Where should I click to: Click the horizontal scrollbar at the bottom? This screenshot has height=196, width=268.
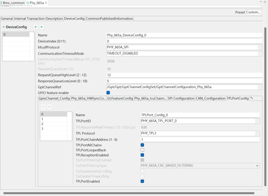(129, 193)
